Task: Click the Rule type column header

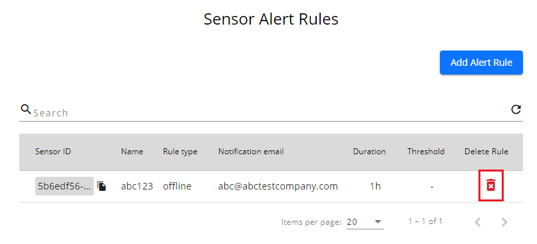Action: coord(180,152)
